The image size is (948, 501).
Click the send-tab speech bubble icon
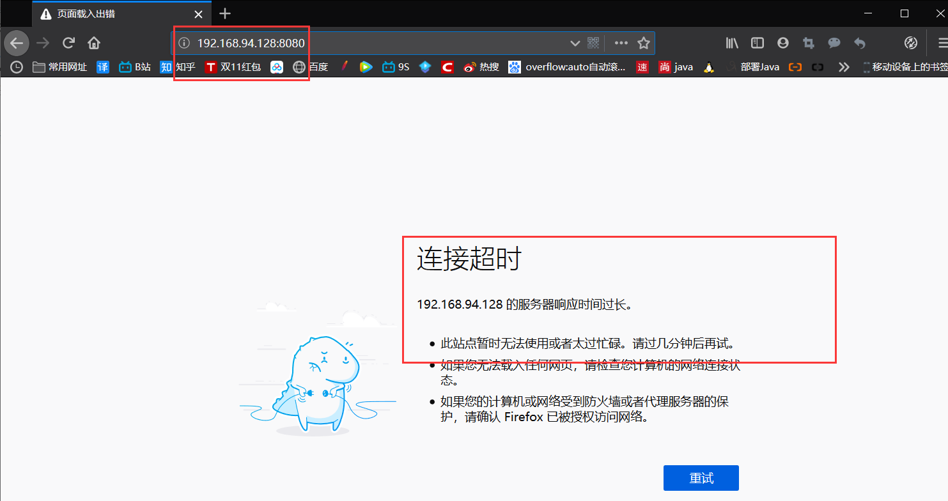point(834,43)
